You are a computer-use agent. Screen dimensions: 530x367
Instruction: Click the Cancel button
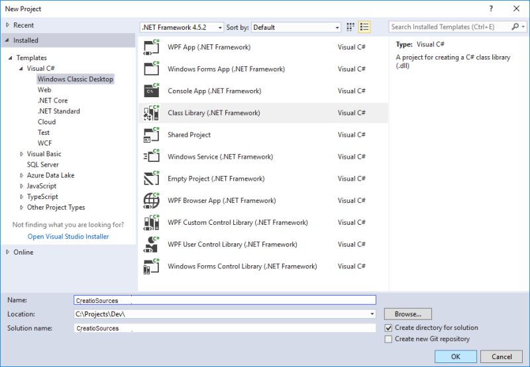point(502,356)
